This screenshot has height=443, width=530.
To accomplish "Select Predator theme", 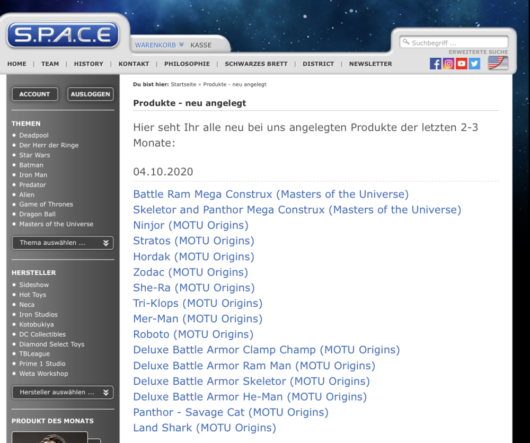I will (x=32, y=185).
